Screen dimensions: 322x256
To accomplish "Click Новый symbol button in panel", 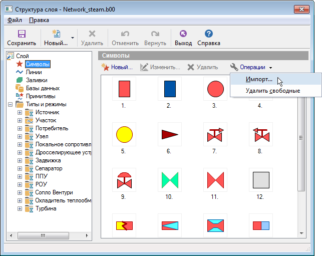I will [117, 67].
